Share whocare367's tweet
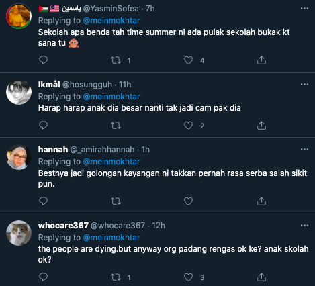Image resolution: width=315 pixels, height=286 pixels. 261,277
